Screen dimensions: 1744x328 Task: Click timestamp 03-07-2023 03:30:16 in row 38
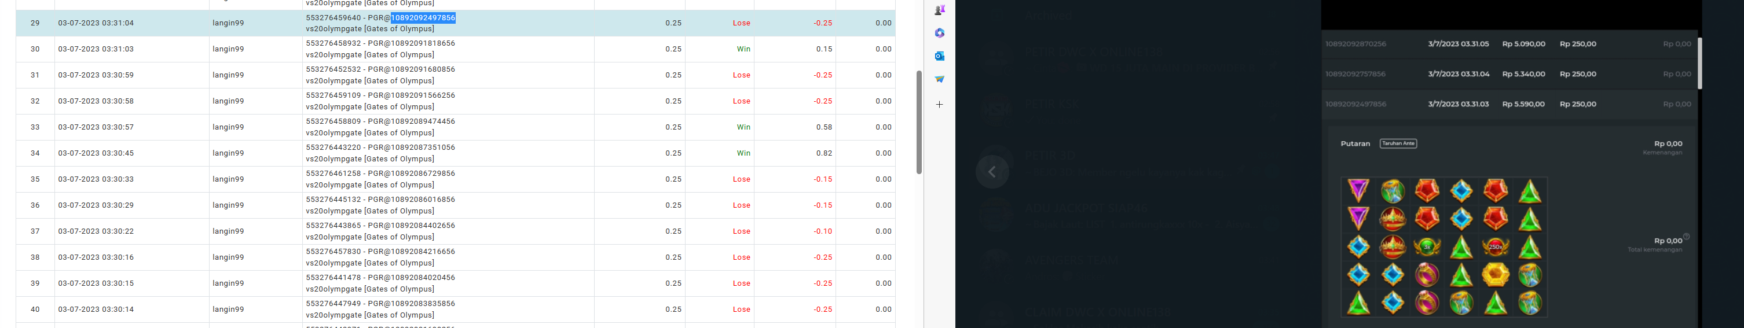pos(96,257)
